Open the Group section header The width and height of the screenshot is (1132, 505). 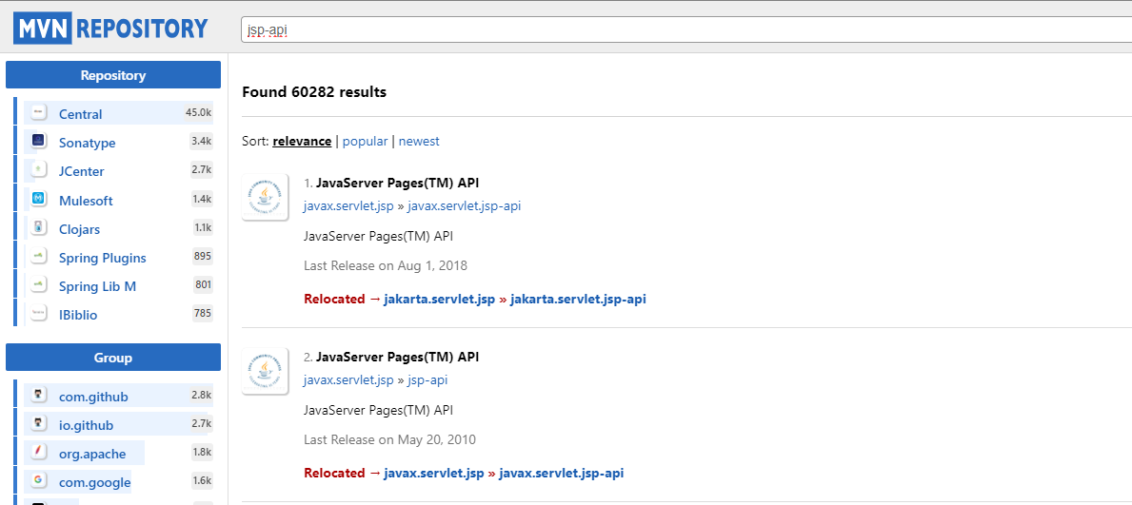[x=113, y=358]
